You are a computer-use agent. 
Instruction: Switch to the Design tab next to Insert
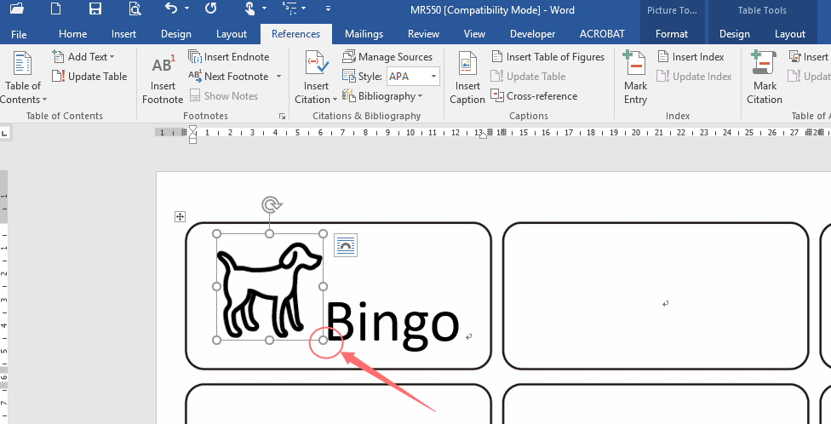176,34
